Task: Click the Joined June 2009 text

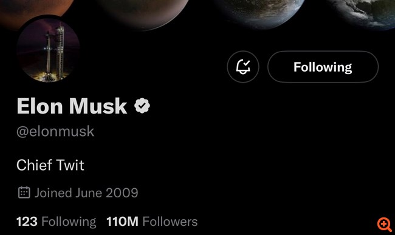Action: click(86, 193)
